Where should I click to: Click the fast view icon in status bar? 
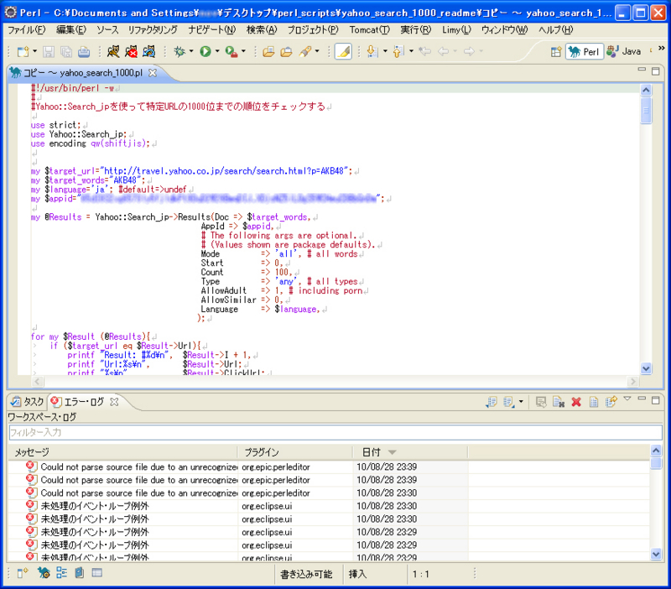[x=23, y=573]
